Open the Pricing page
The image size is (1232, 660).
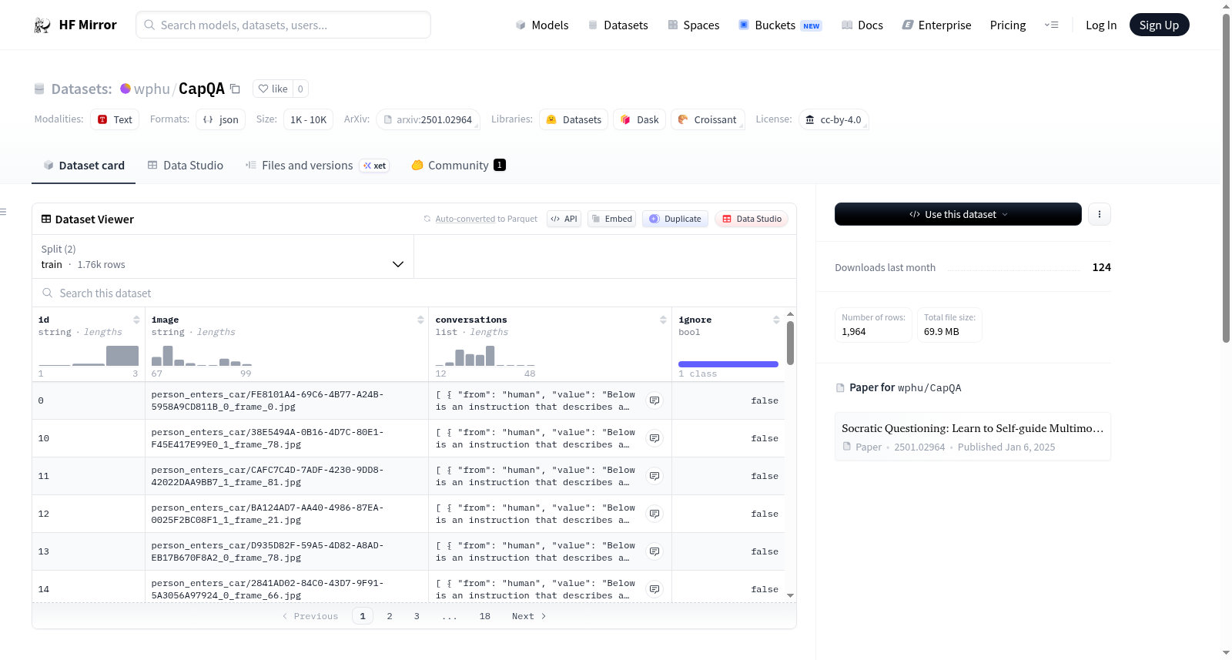pos(1008,25)
